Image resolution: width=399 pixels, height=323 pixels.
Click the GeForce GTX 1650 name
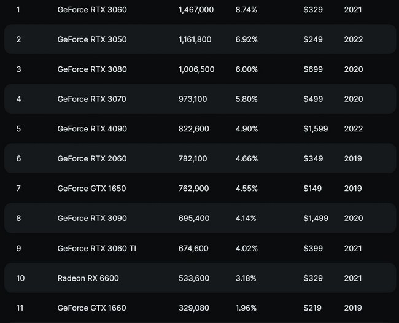[91, 189]
